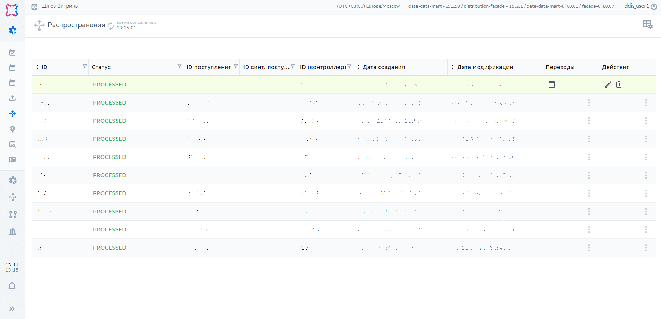The height and width of the screenshot is (319, 661).
Task: Open the globe icon section in sidebar
Action: (13, 129)
